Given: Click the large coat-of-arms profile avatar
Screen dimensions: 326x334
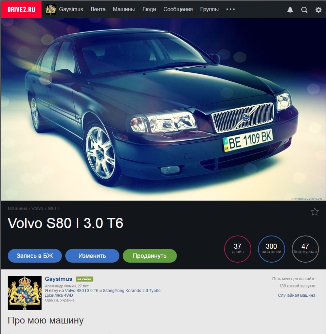Looking at the screenshot, I should click(25, 293).
